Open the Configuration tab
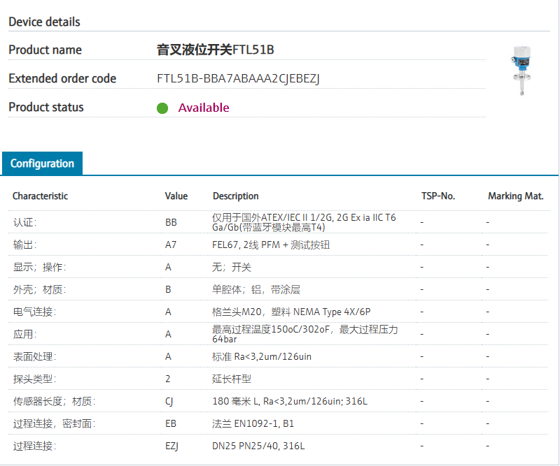This screenshot has width=560, height=466. (42, 163)
